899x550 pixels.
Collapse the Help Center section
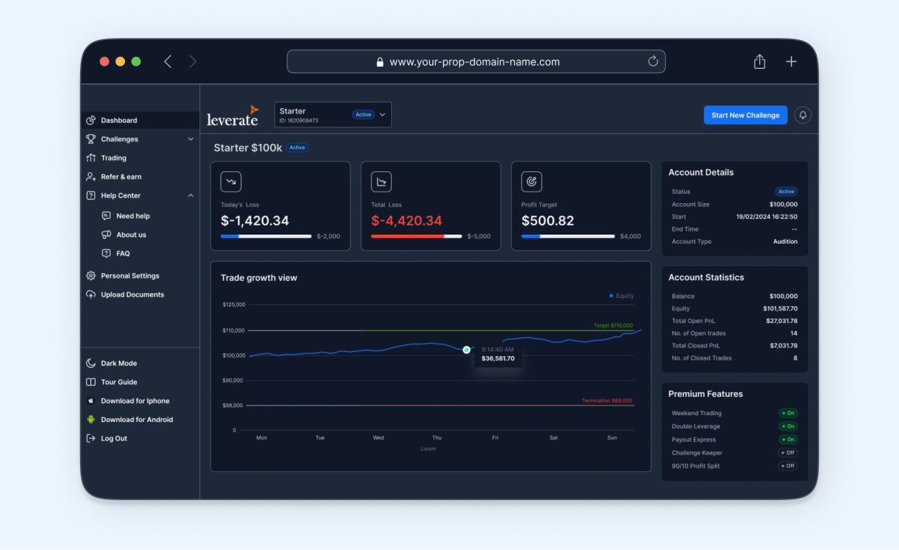pyautogui.click(x=190, y=195)
